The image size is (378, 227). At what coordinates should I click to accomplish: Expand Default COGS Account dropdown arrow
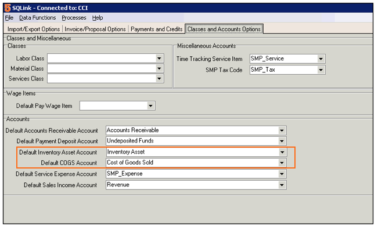[x=282, y=163]
